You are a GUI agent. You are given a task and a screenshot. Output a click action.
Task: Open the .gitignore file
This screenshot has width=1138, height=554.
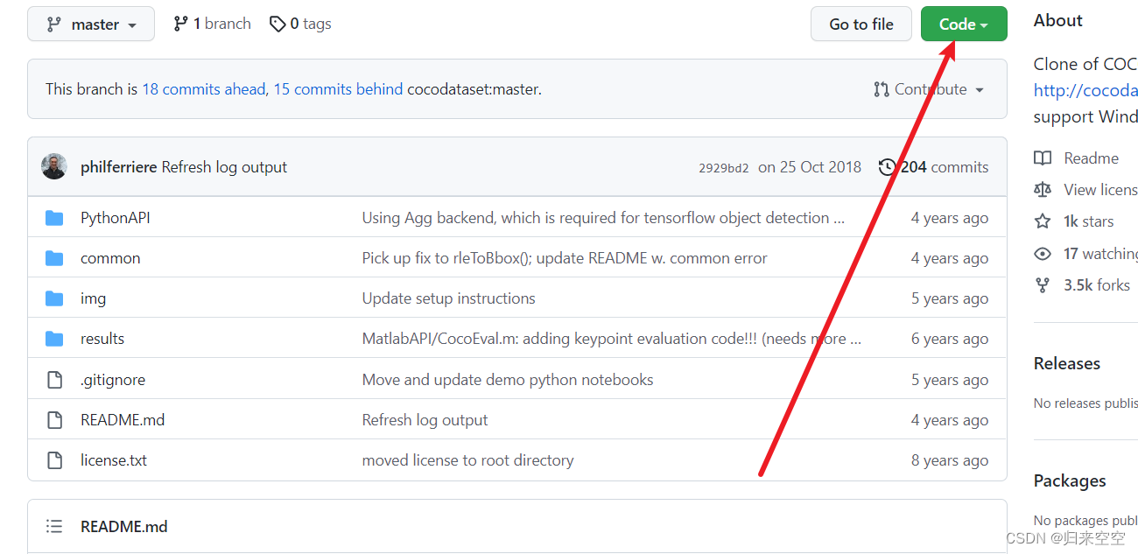(113, 380)
